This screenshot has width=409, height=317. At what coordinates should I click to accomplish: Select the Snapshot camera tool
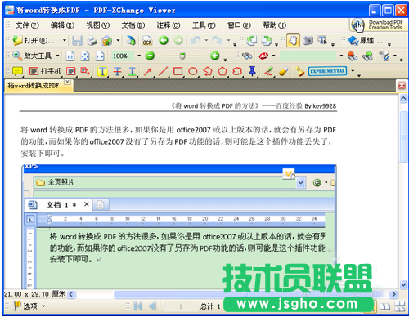click(x=308, y=41)
